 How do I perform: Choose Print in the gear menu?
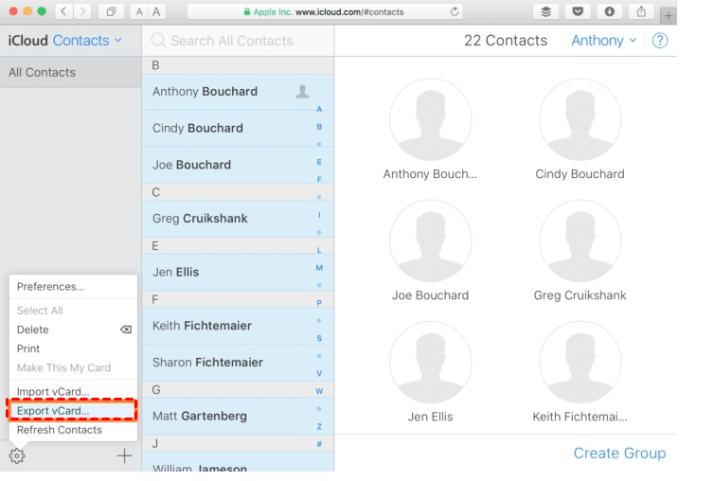tap(73, 348)
